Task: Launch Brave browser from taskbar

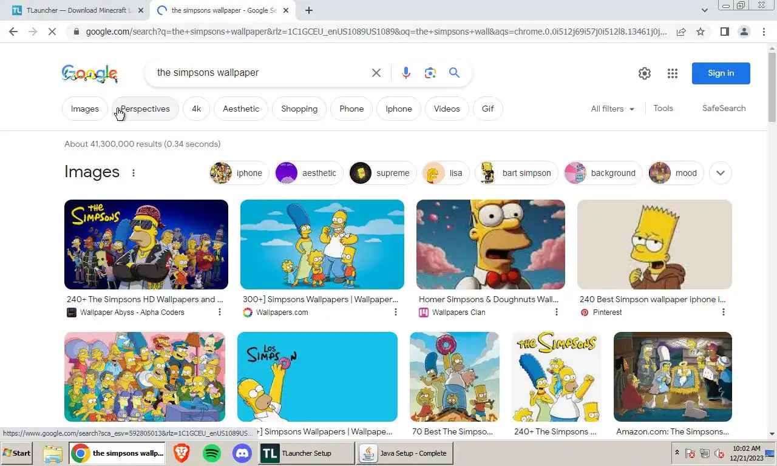Action: (182, 453)
